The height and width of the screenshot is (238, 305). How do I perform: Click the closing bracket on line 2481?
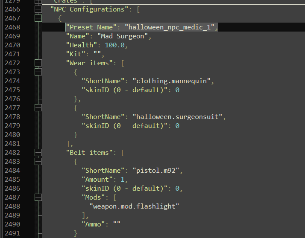tap(68, 144)
